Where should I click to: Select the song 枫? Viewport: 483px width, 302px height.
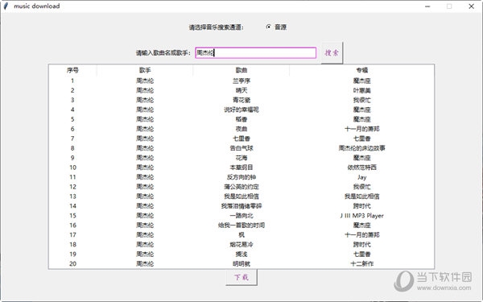click(242, 235)
